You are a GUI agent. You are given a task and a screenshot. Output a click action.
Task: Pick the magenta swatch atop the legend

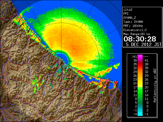click(140, 56)
